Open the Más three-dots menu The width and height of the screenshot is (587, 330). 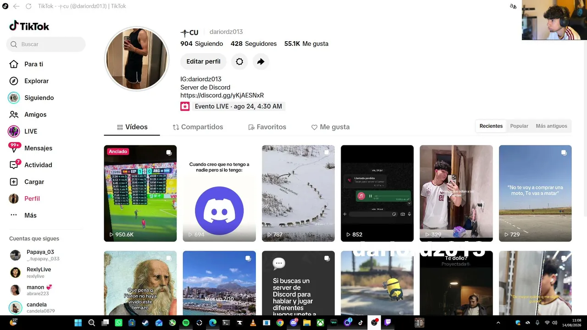14,215
